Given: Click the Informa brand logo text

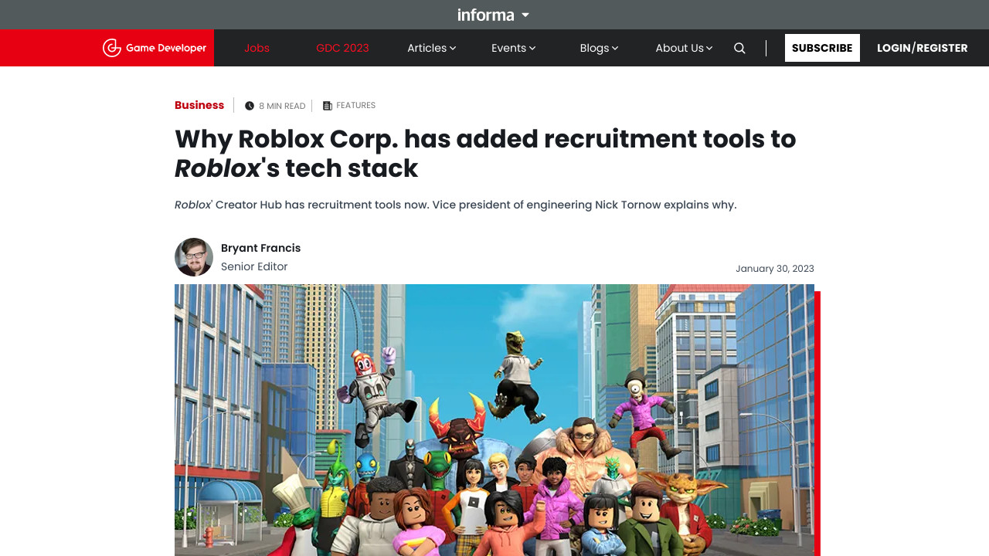Looking at the screenshot, I should pyautogui.click(x=485, y=15).
